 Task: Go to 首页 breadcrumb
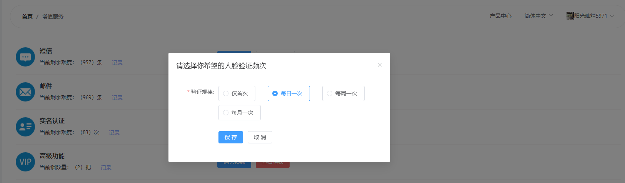pyautogui.click(x=27, y=17)
